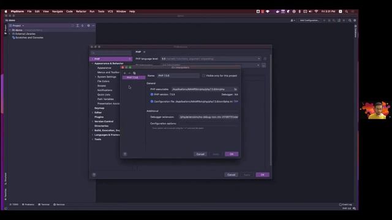Open the Run menu
392x220 pixels.
92,12
